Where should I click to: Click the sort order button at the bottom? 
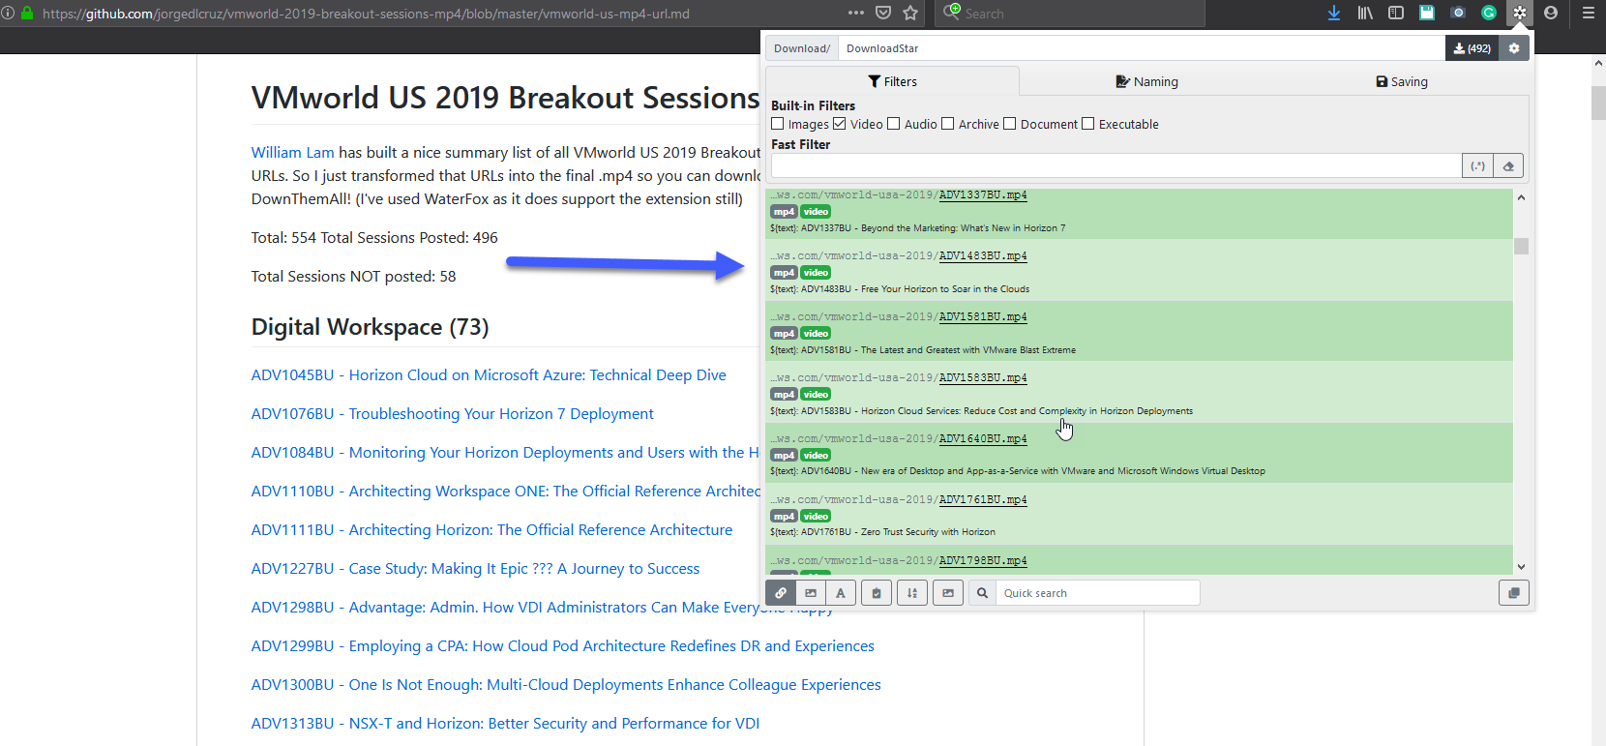point(912,593)
